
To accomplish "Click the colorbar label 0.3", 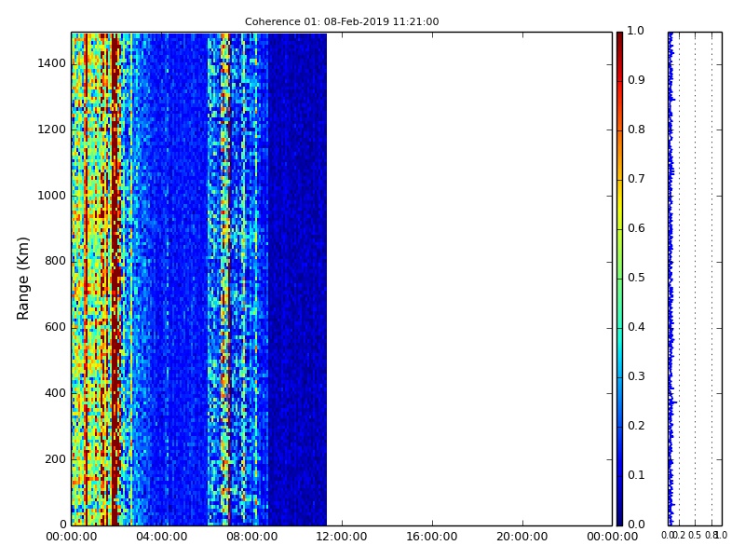I will pyautogui.click(x=636, y=376).
